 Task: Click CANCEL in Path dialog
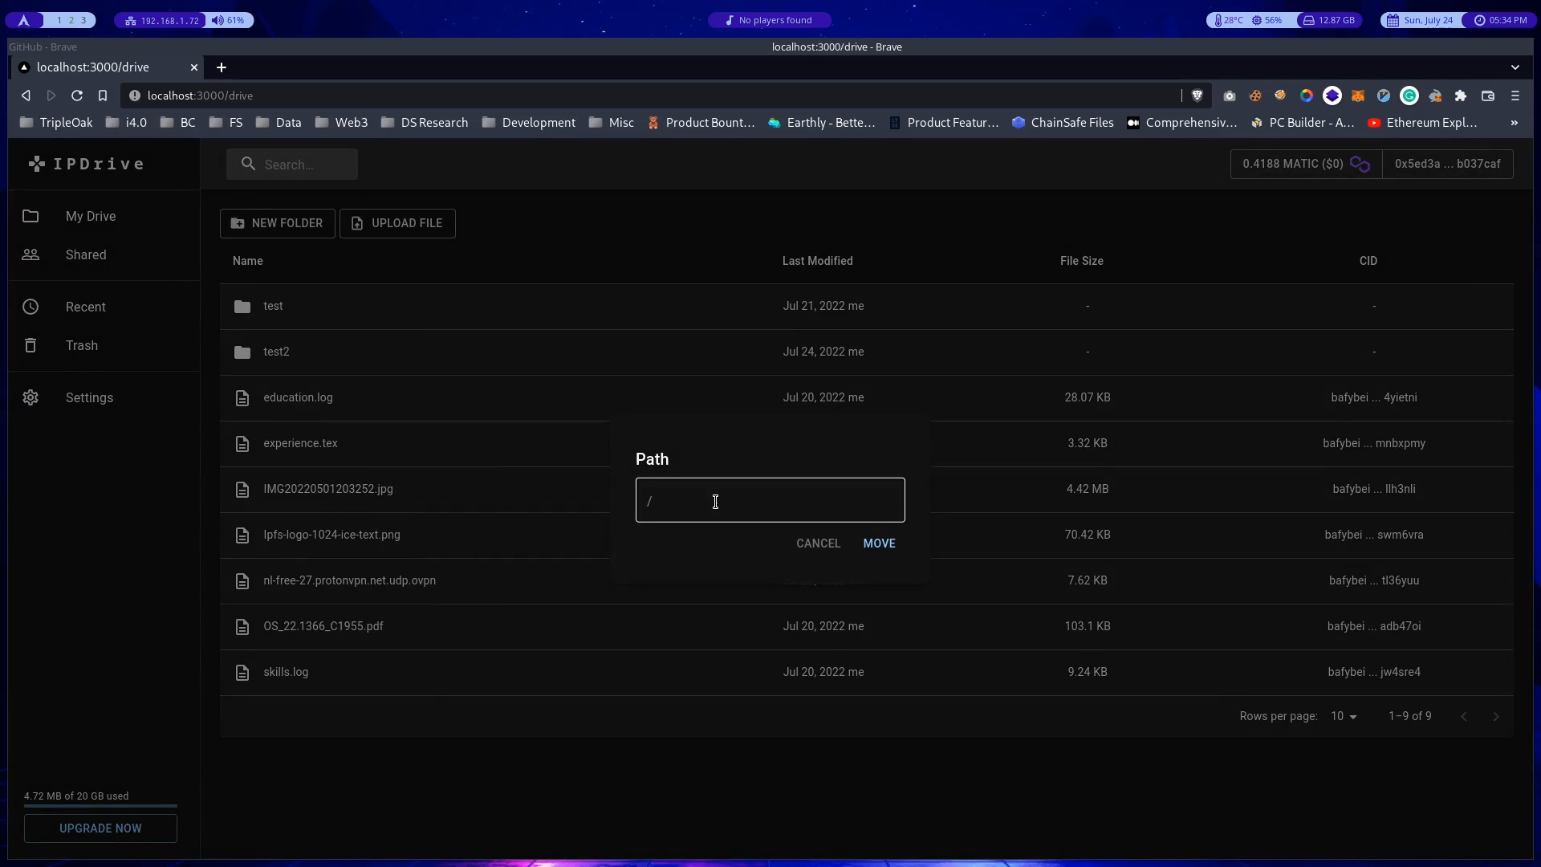[818, 543]
